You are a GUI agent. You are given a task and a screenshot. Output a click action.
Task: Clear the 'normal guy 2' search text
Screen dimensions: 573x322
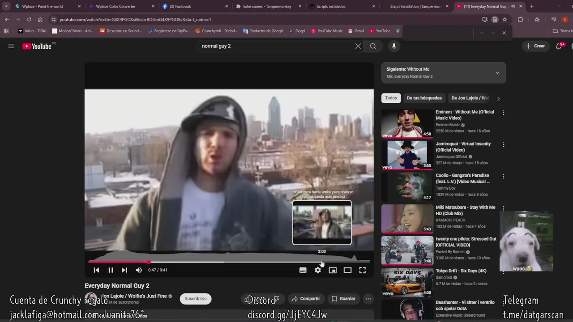pos(358,46)
